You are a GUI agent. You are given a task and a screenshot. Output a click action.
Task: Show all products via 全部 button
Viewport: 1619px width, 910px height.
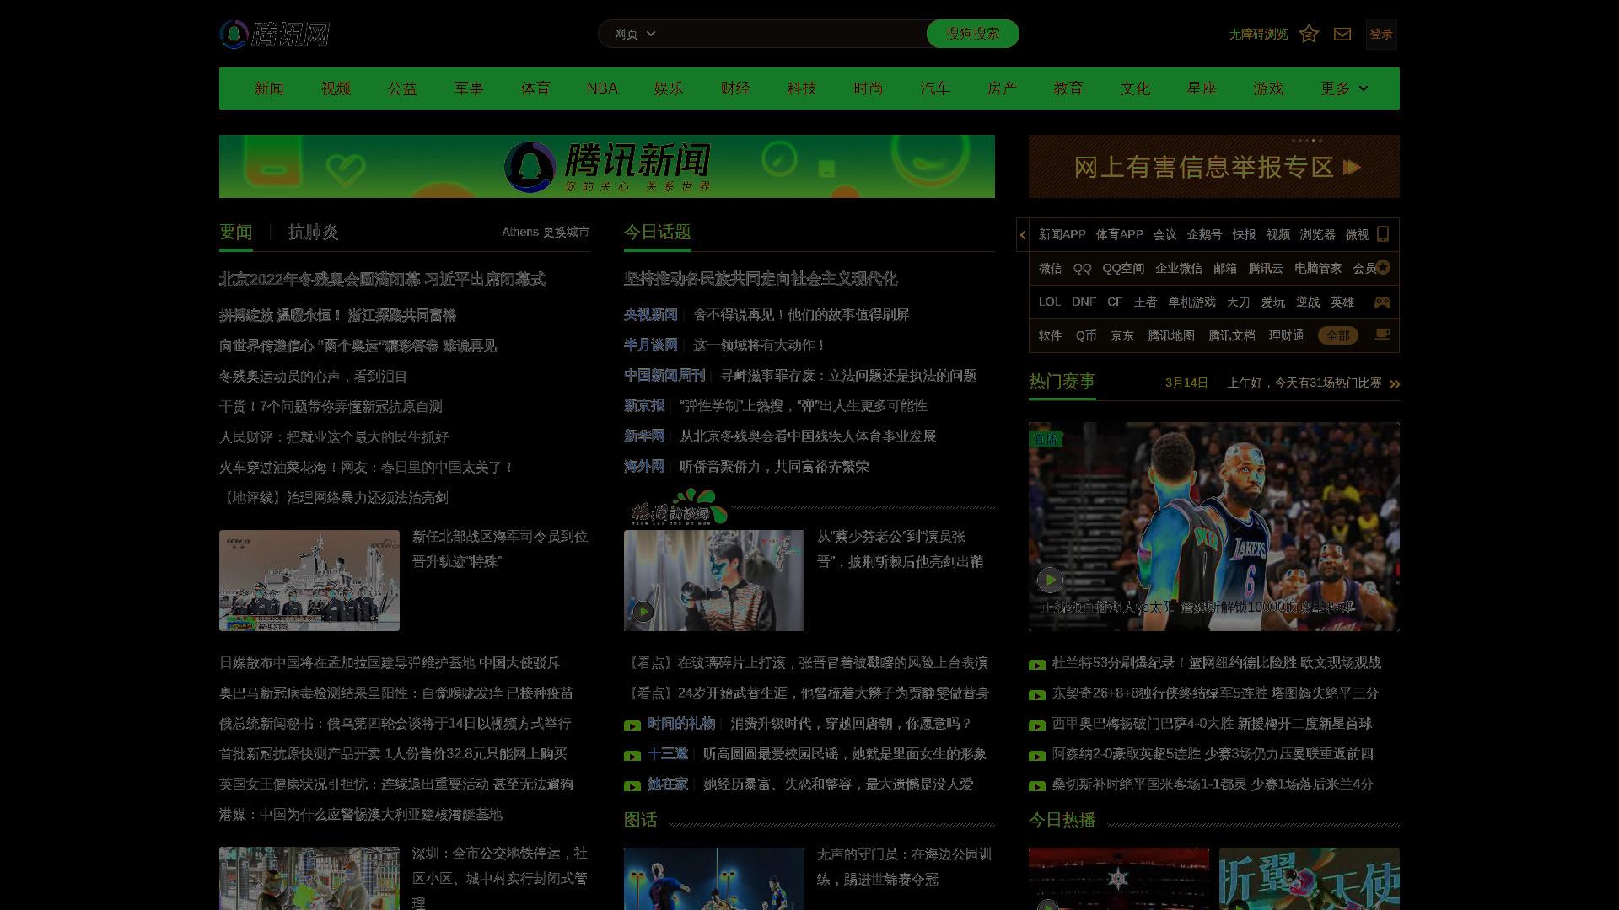[x=1338, y=335]
